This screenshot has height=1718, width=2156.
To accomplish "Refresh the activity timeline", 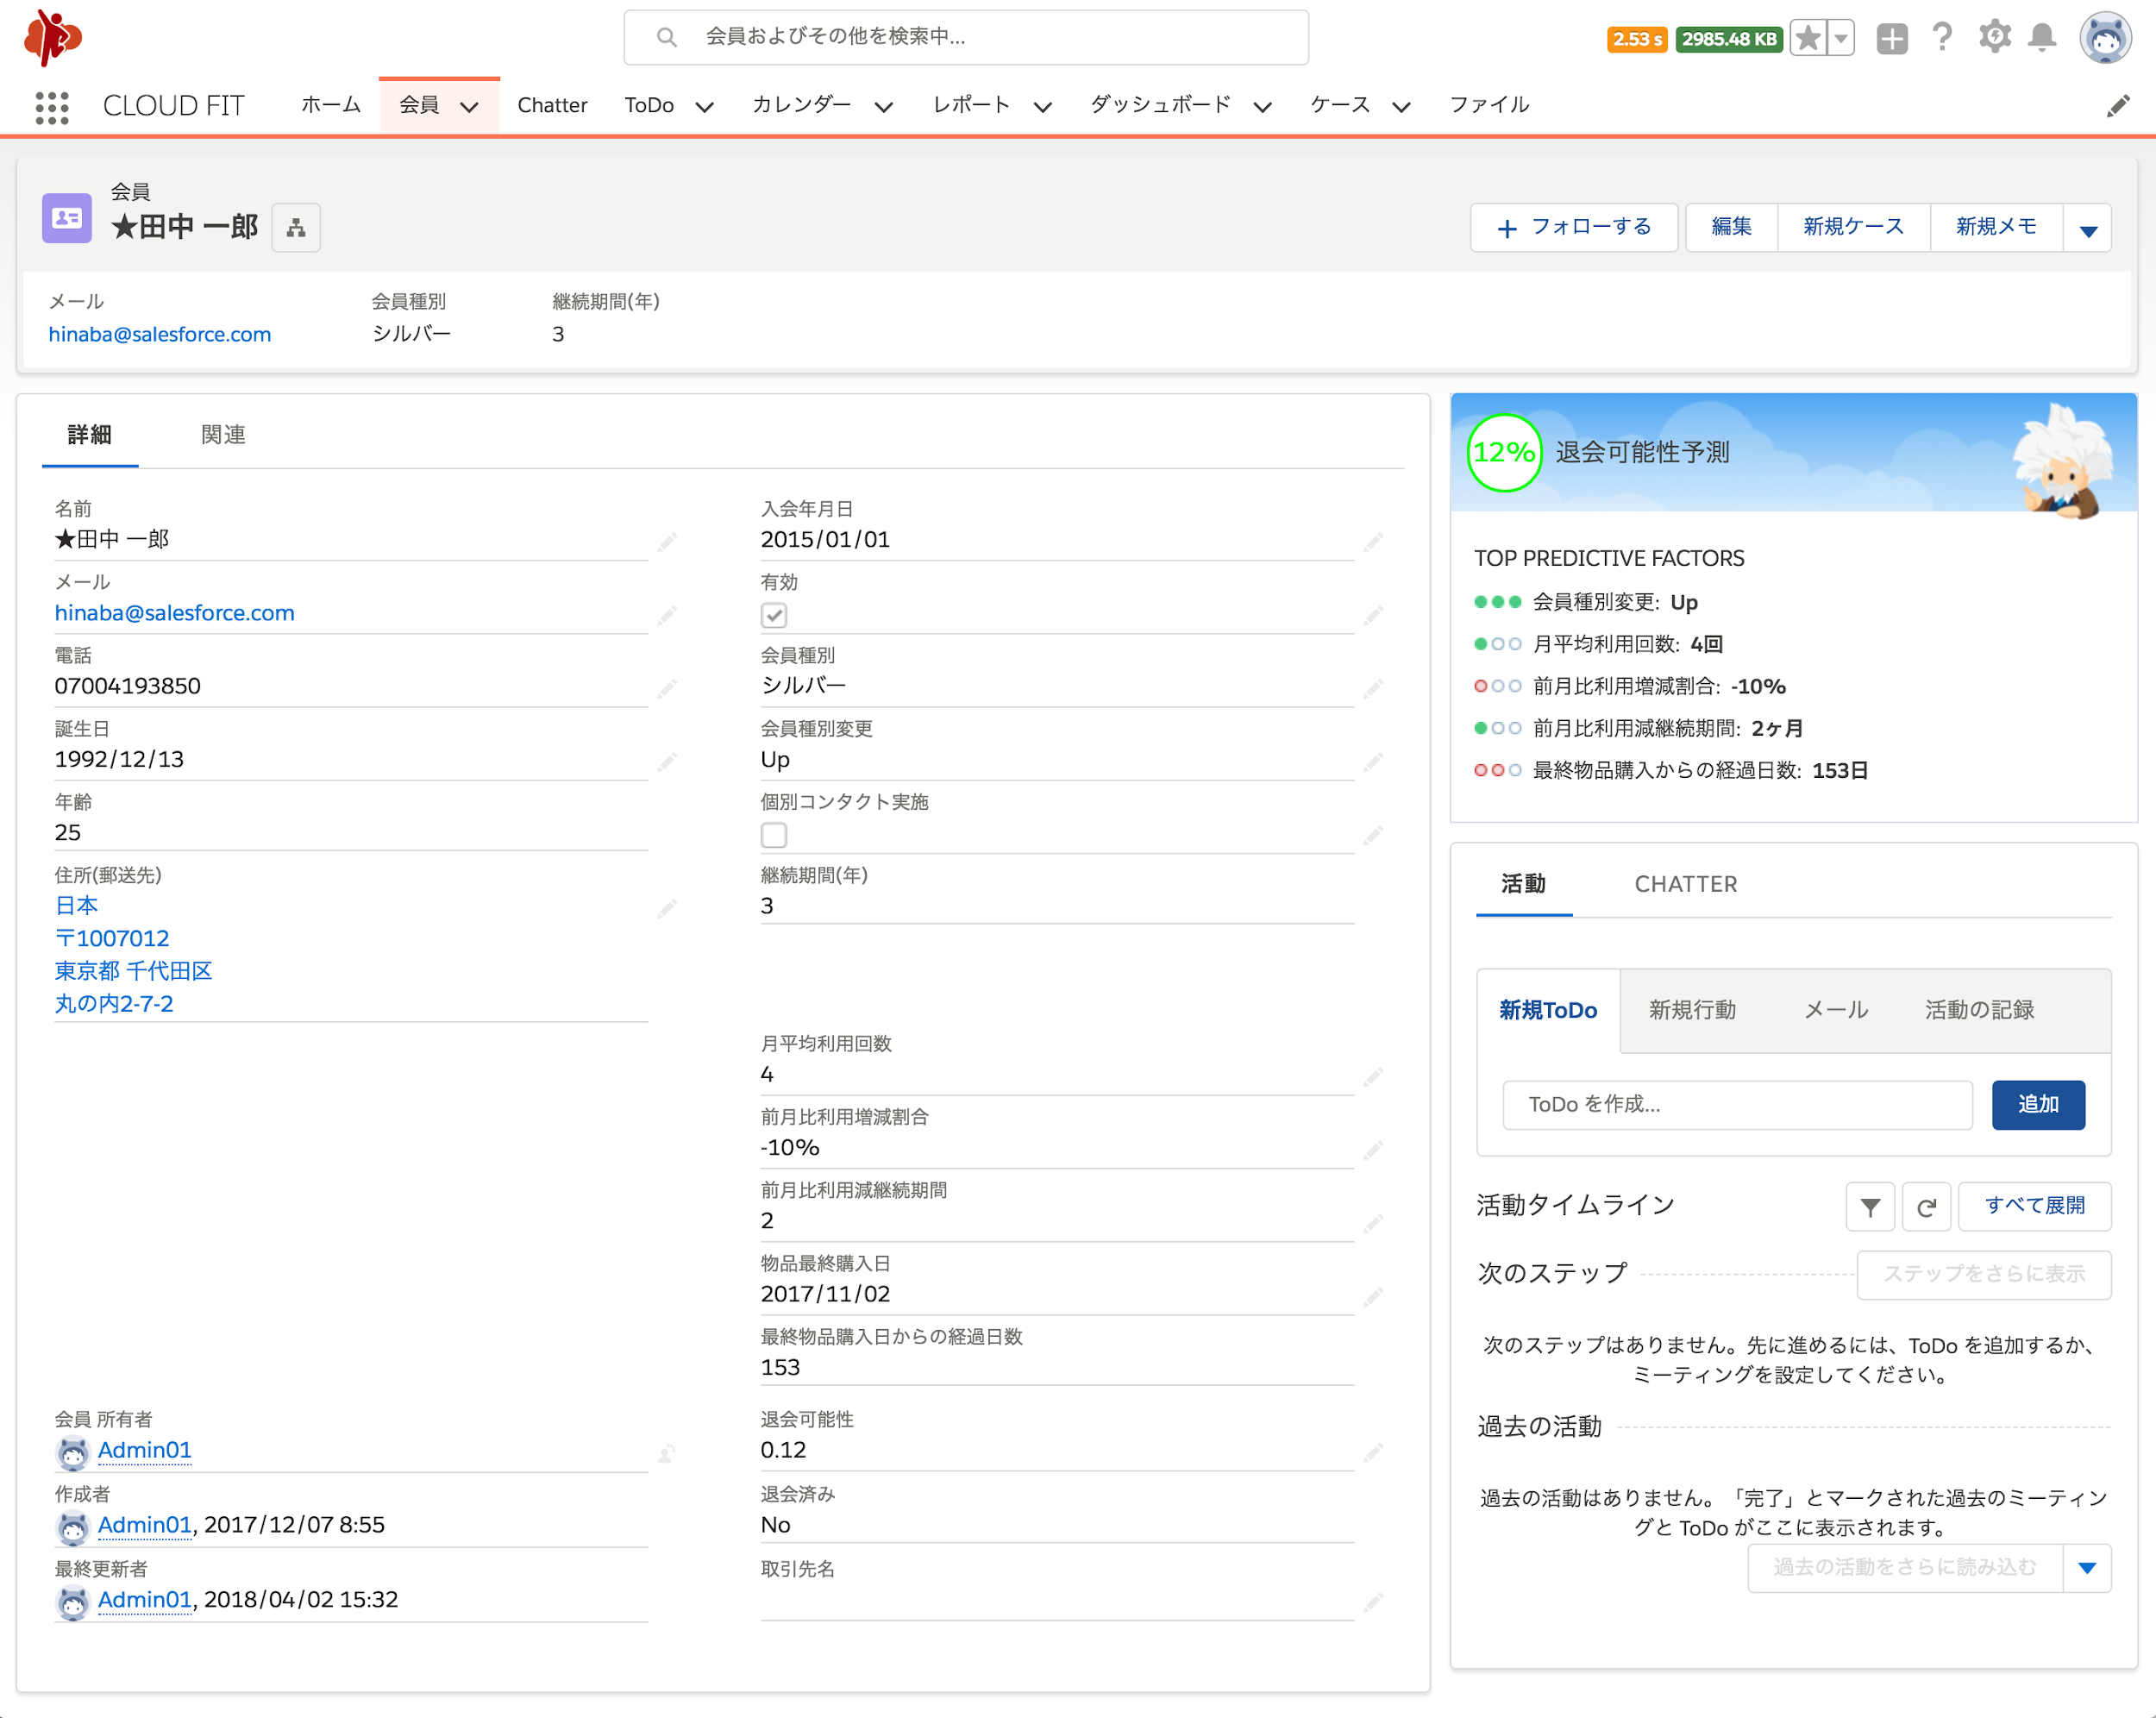I will [x=1926, y=1206].
